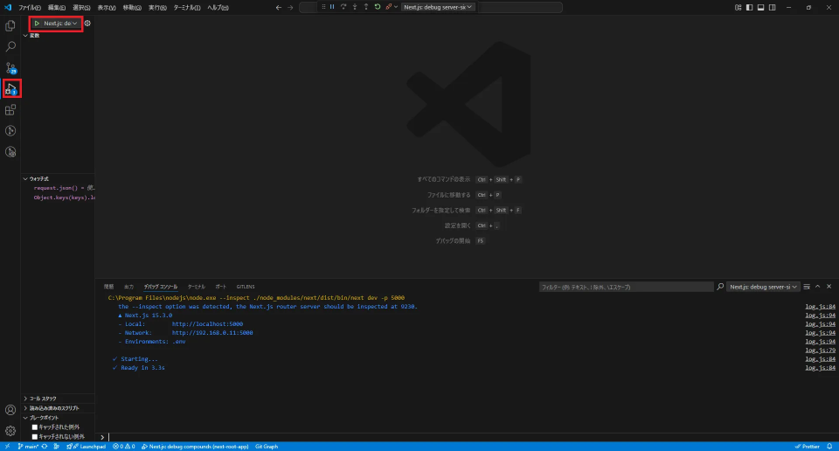Open the Explorer view in activity bar
The height and width of the screenshot is (451, 839).
(10, 25)
